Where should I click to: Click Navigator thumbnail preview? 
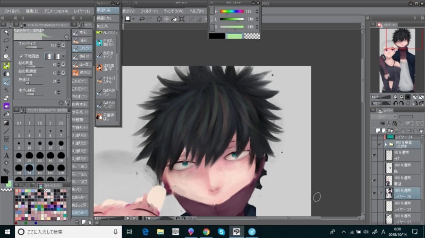coord(397,60)
